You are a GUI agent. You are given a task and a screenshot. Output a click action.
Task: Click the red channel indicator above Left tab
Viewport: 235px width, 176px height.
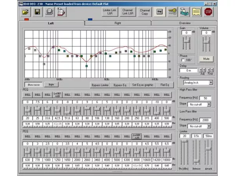(27, 19)
